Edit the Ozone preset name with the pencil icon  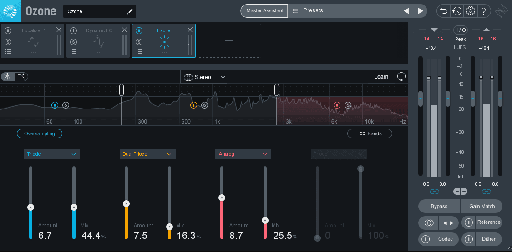(x=130, y=12)
